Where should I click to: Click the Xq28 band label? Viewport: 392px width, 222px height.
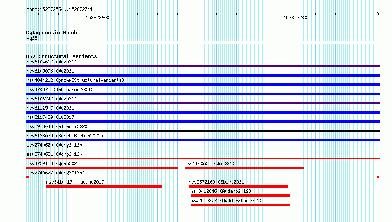pyautogui.click(x=32, y=38)
